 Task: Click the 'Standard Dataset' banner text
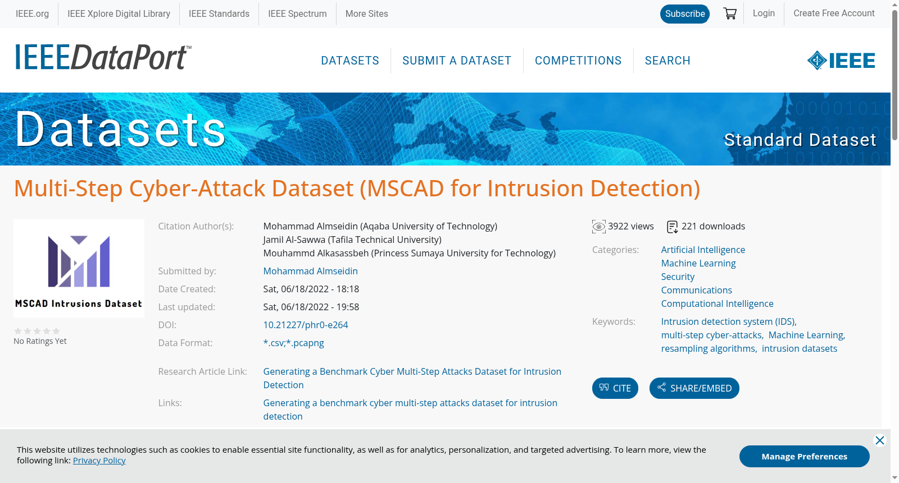800,140
